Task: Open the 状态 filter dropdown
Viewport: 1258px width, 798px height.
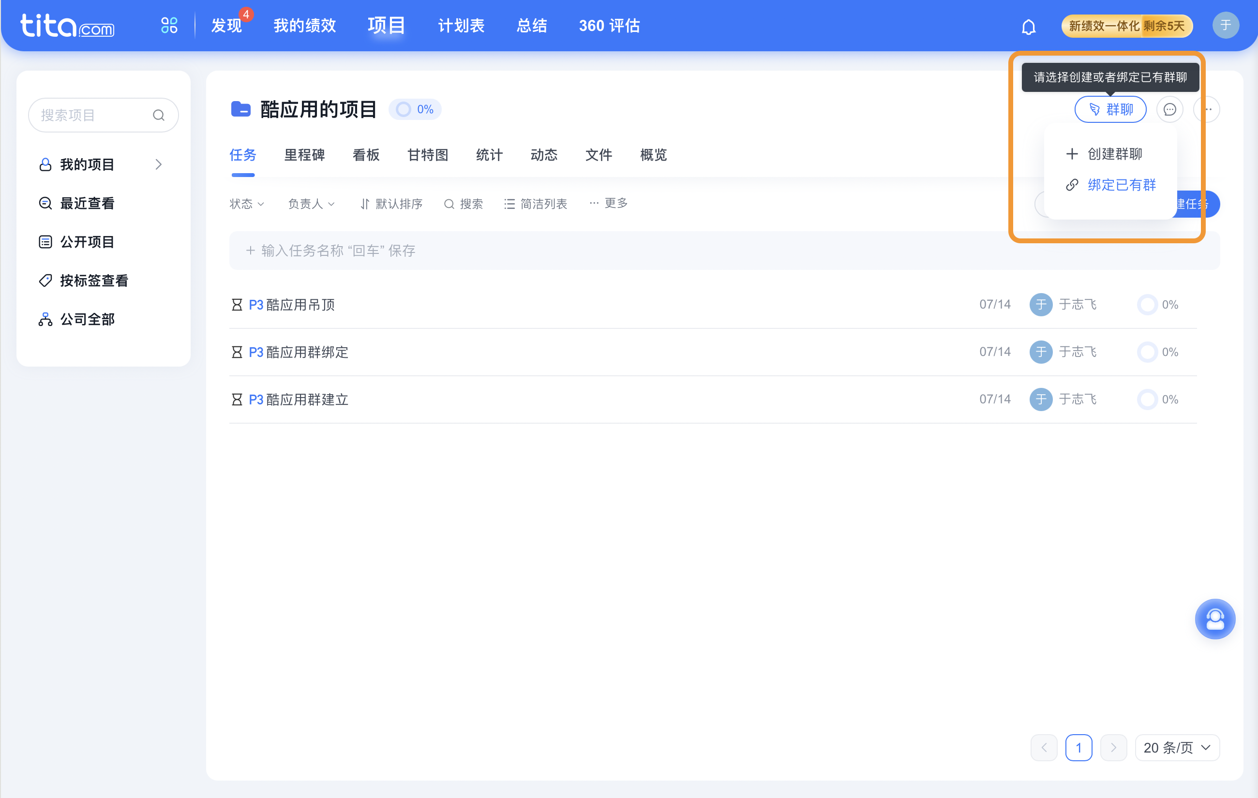Action: (x=247, y=204)
